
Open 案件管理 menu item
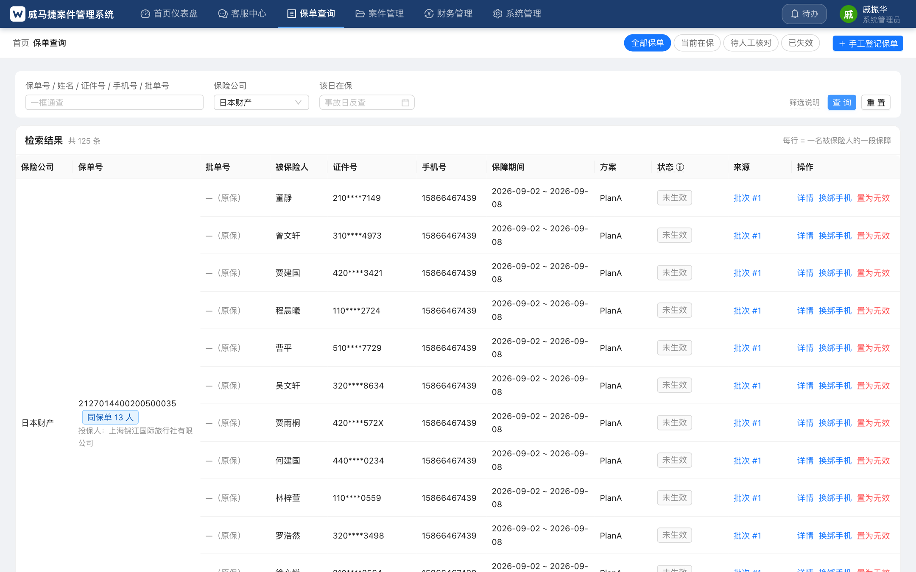coord(380,14)
